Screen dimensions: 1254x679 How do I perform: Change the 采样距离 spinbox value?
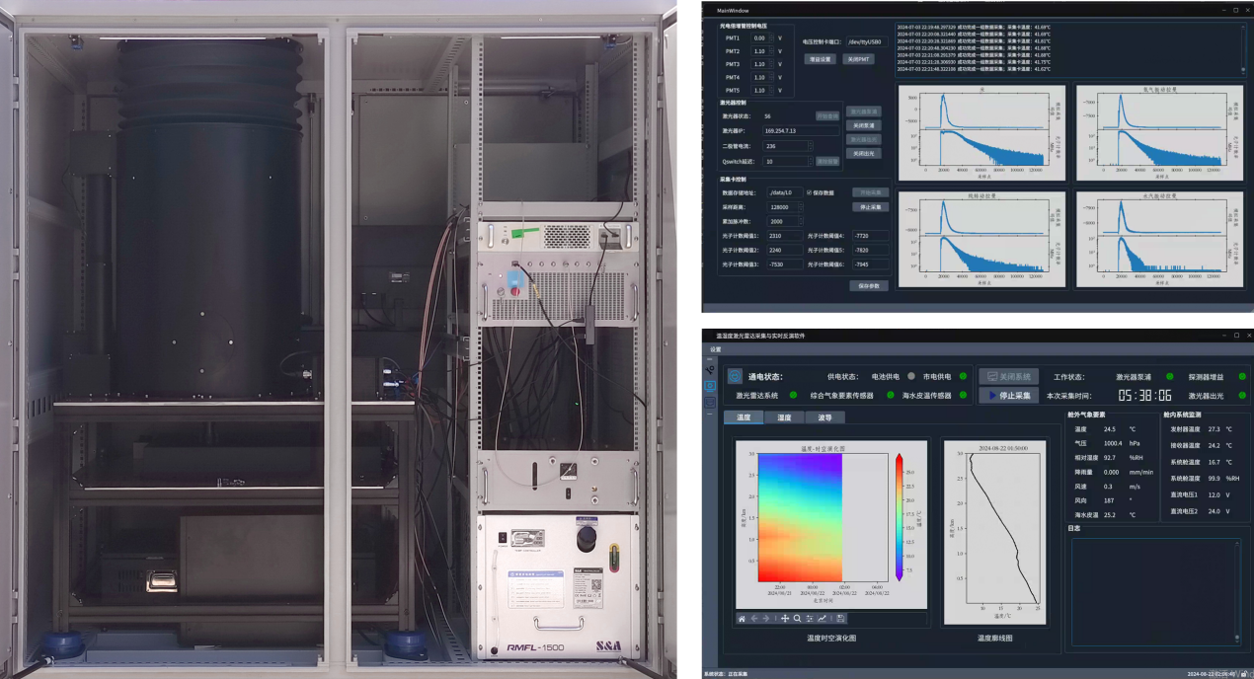pyautogui.click(x=800, y=207)
